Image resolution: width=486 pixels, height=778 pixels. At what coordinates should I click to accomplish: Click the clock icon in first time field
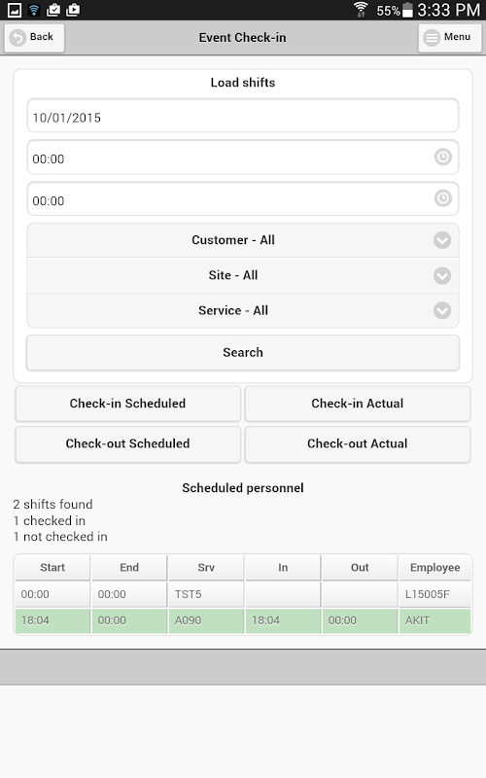pyautogui.click(x=443, y=158)
